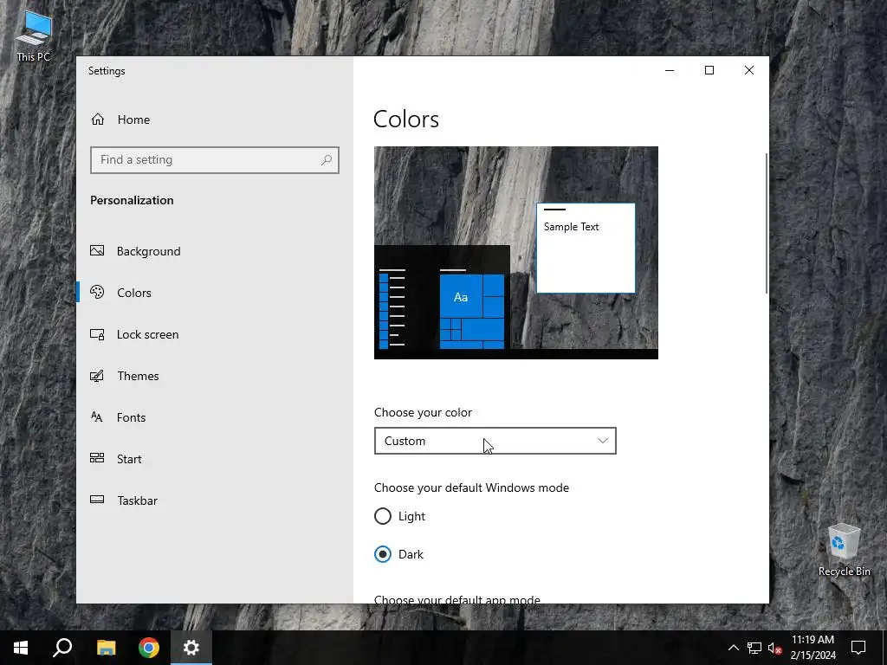Click the search magnifier in Find a setting

click(x=327, y=160)
